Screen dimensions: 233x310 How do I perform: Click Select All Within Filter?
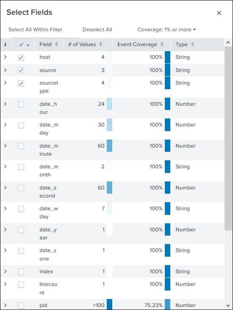[x=35, y=30]
